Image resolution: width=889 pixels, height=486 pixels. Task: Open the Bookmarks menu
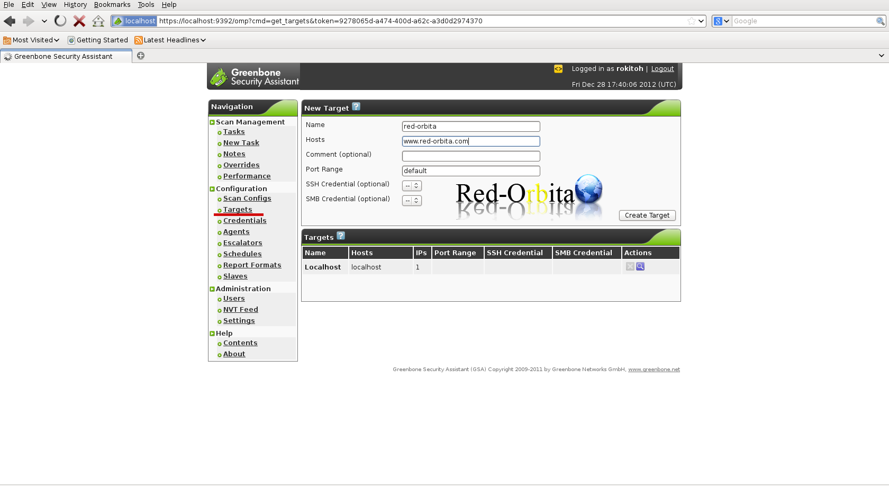click(112, 5)
